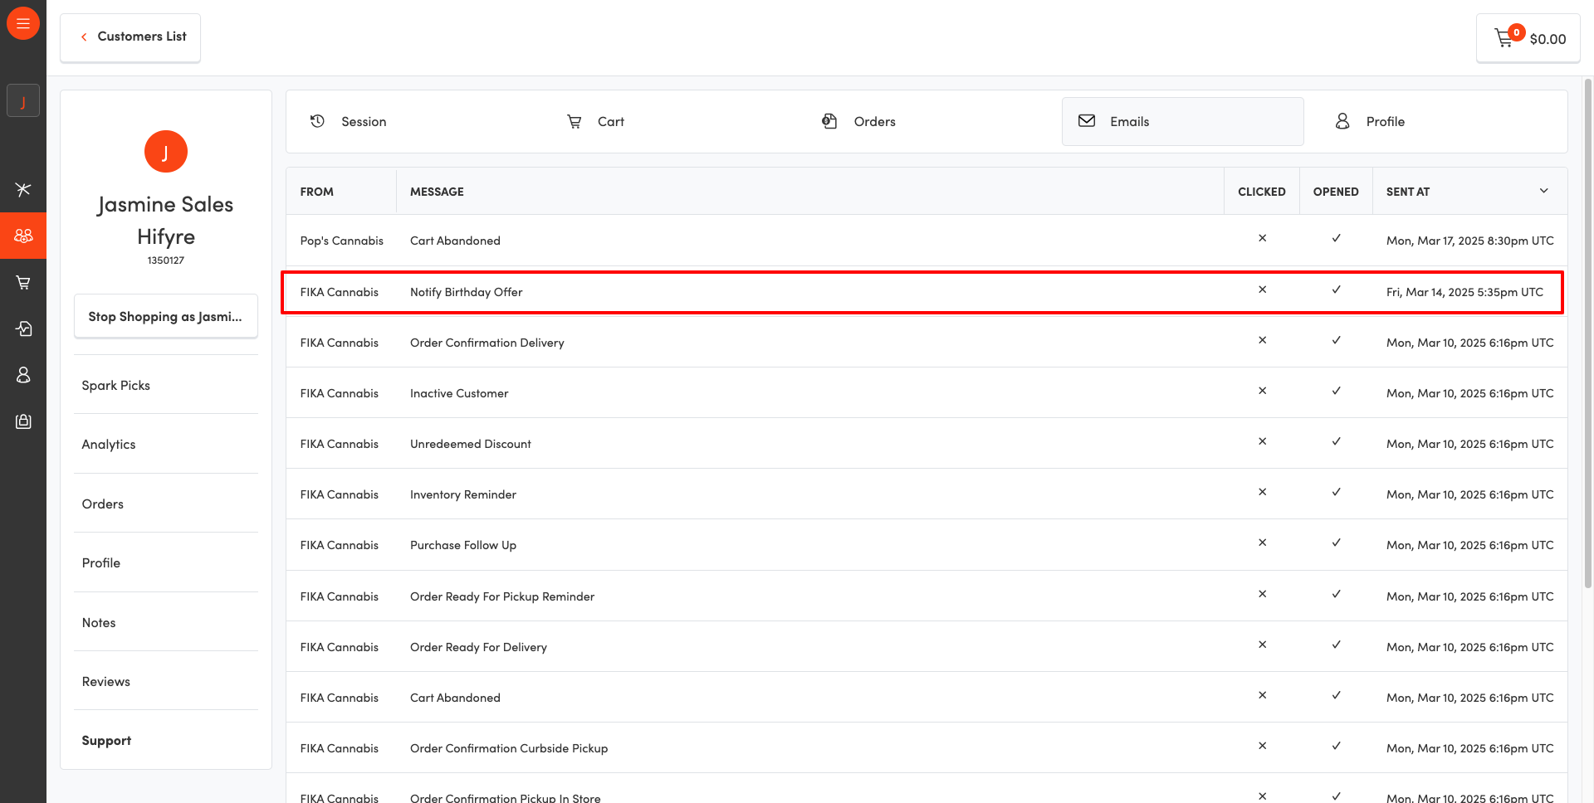Screen dimensions: 1594x803
Task: Open the Spark star icon in sidebar
Action: click(x=23, y=189)
